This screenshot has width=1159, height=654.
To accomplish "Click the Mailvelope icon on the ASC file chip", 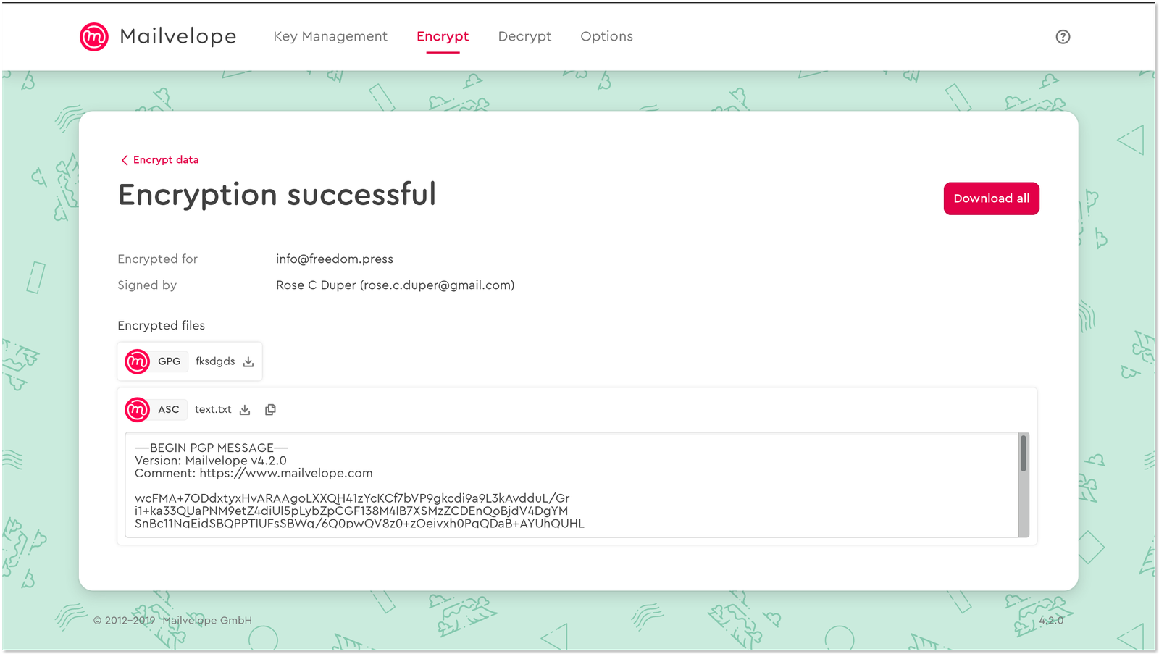I will tap(136, 409).
